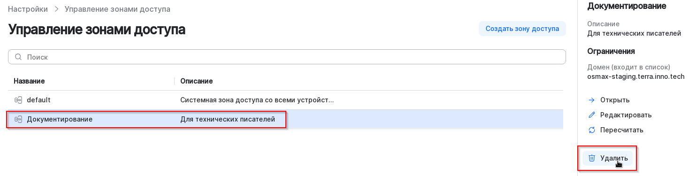The height and width of the screenshot is (176, 689).
Task: Click the trash icon for Удалить
Action: click(592, 158)
